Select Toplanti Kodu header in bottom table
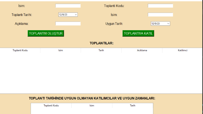Screen dimensions: 203x114 point(51,106)
